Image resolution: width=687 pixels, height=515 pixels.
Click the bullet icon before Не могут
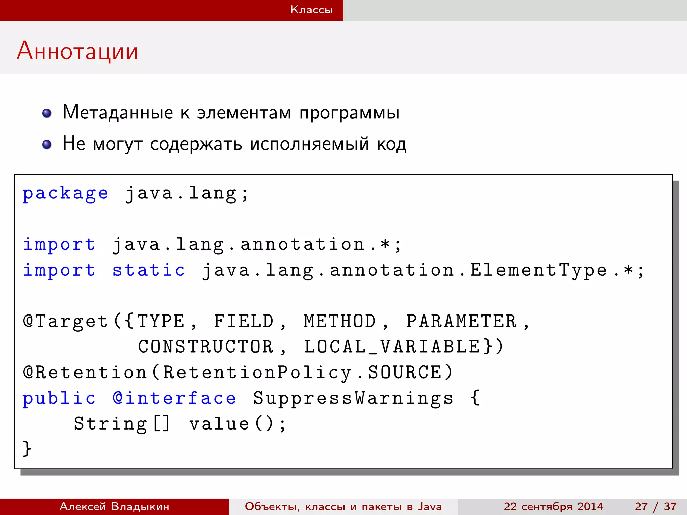tap(47, 145)
